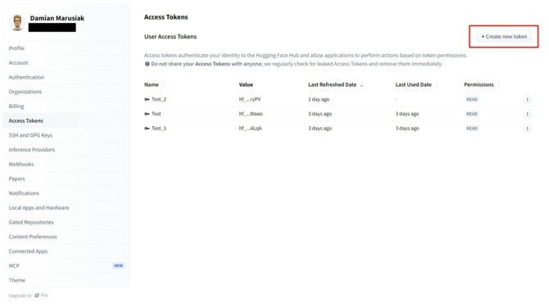This screenshot has width=549, height=304.
Task: Open the Papers section
Action: (x=66, y=179)
